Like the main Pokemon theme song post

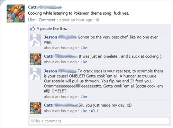pyautogui.click(x=31, y=20)
